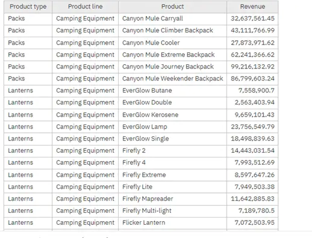The height and width of the screenshot is (238, 312).
Task: Select revenue value 7,949,503.38
Action: pos(255,187)
